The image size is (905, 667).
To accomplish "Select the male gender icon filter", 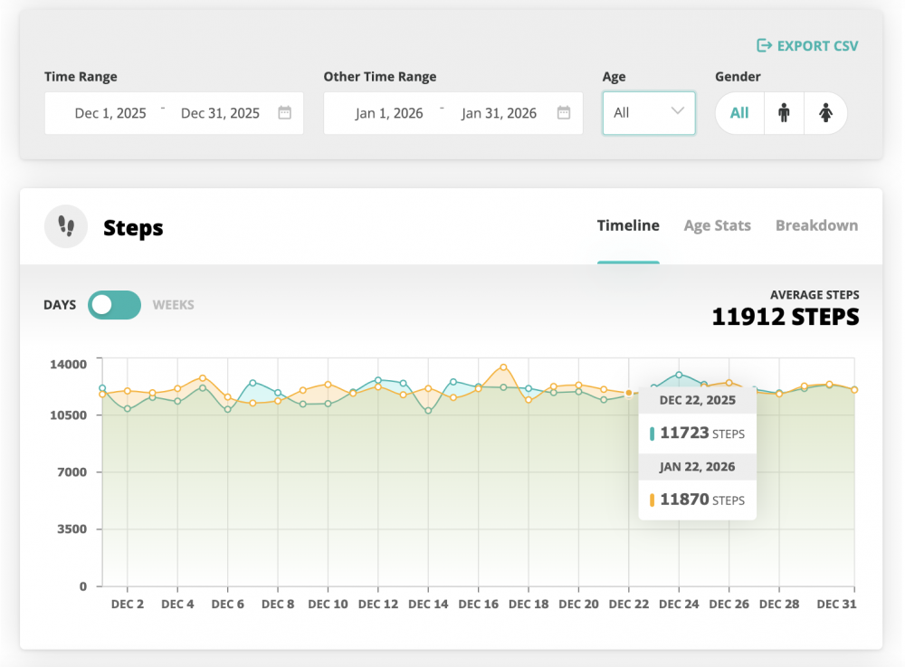I will [784, 113].
